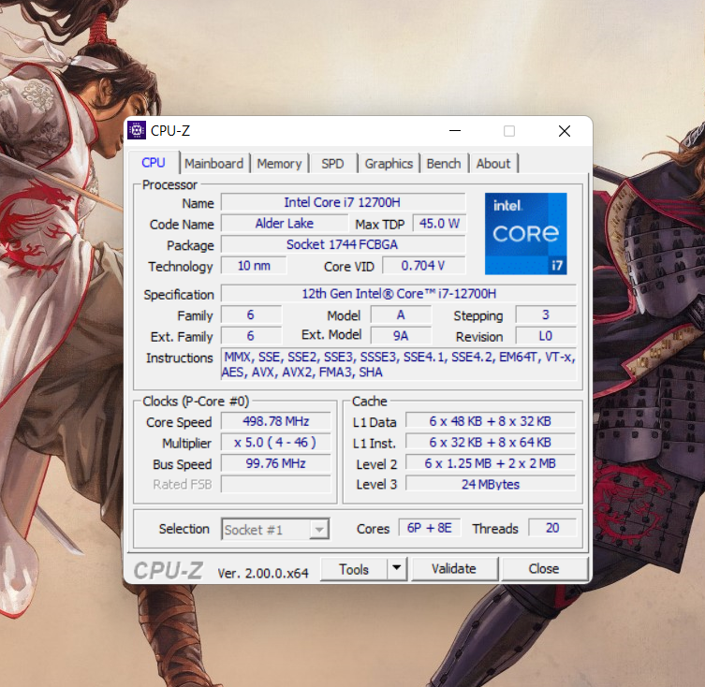The image size is (705, 687).
Task: Switch to the Mainboard tab
Action: [213, 164]
